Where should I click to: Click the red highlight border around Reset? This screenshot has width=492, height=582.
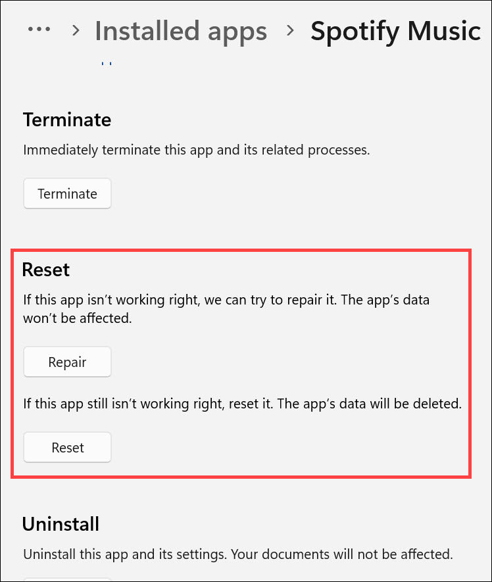(241, 251)
